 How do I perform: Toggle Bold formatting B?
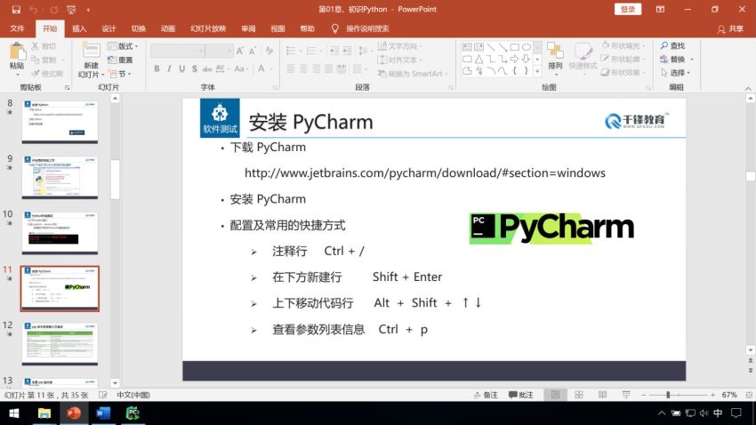157,68
